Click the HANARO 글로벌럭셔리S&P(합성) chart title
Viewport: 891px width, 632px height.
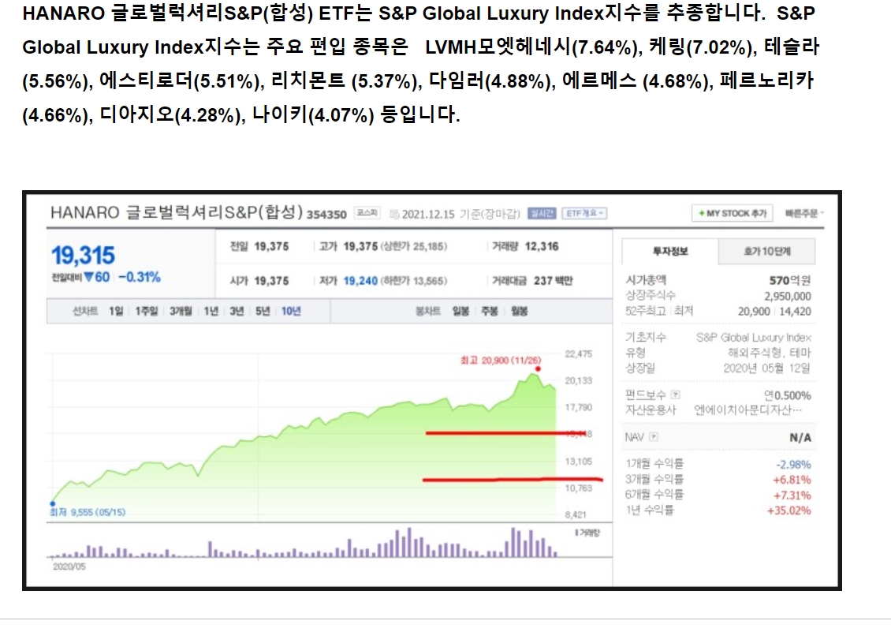pyautogui.click(x=177, y=212)
